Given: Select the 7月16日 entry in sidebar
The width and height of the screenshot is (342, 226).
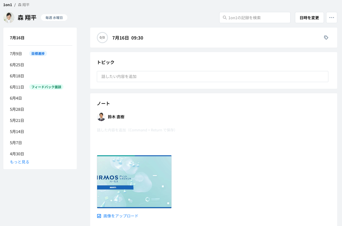Looking at the screenshot, I should point(17,38).
